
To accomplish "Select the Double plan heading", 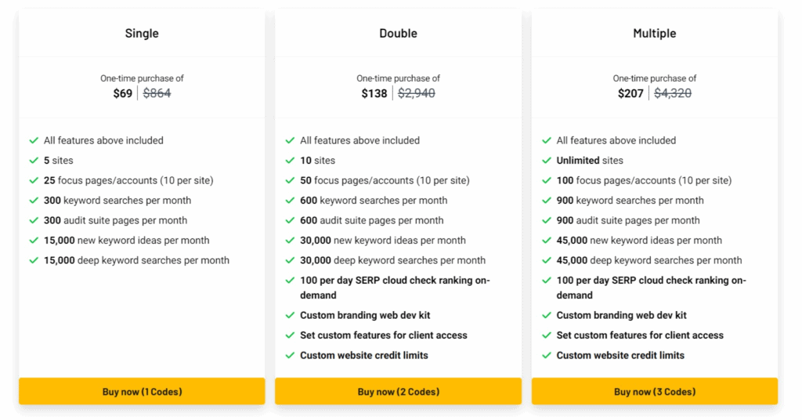I will [398, 33].
